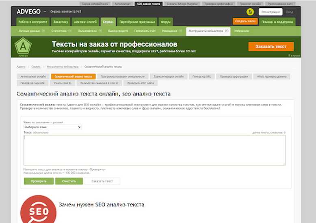Click the yellow round notification icon
Image resolution: width=316 pixels, height=223 pixels.
pos(250,12)
